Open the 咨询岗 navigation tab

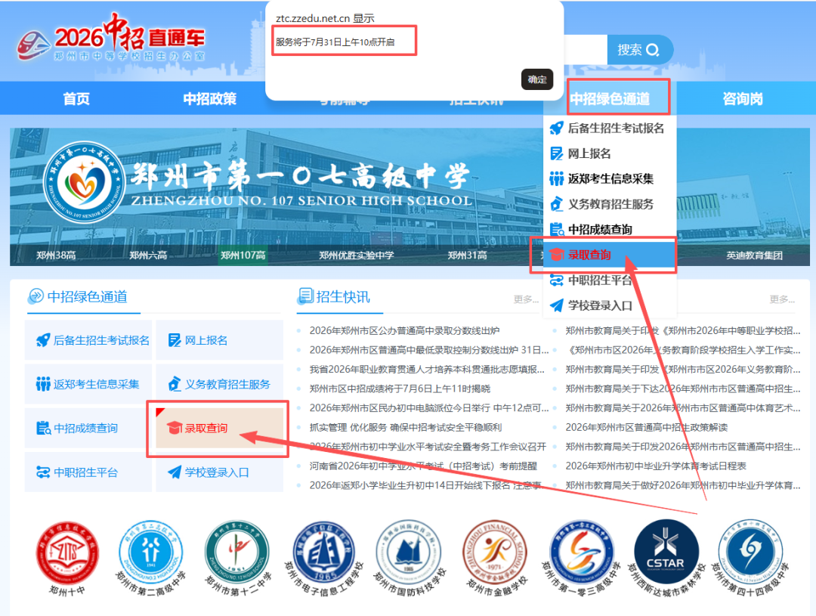[743, 98]
